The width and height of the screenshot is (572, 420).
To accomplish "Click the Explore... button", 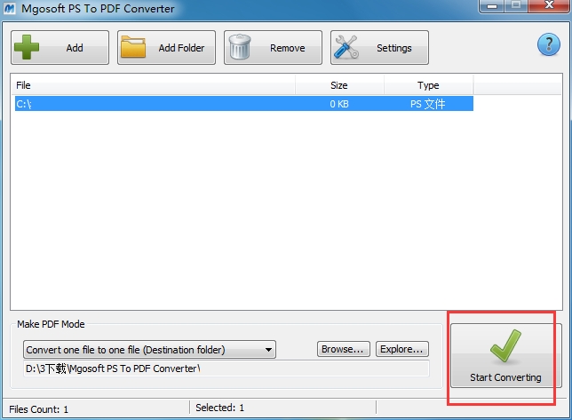I will 402,349.
